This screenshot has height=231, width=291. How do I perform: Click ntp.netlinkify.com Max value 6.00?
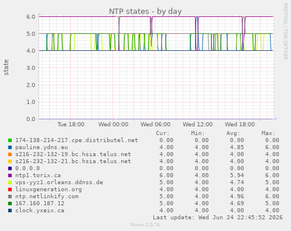(x=272, y=196)
